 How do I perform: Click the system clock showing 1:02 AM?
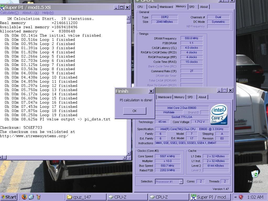click(x=255, y=197)
